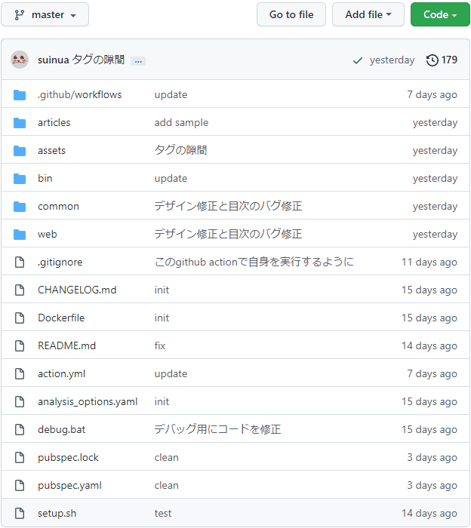Open 'clean' commit message for pubspec.lock

tap(166, 458)
